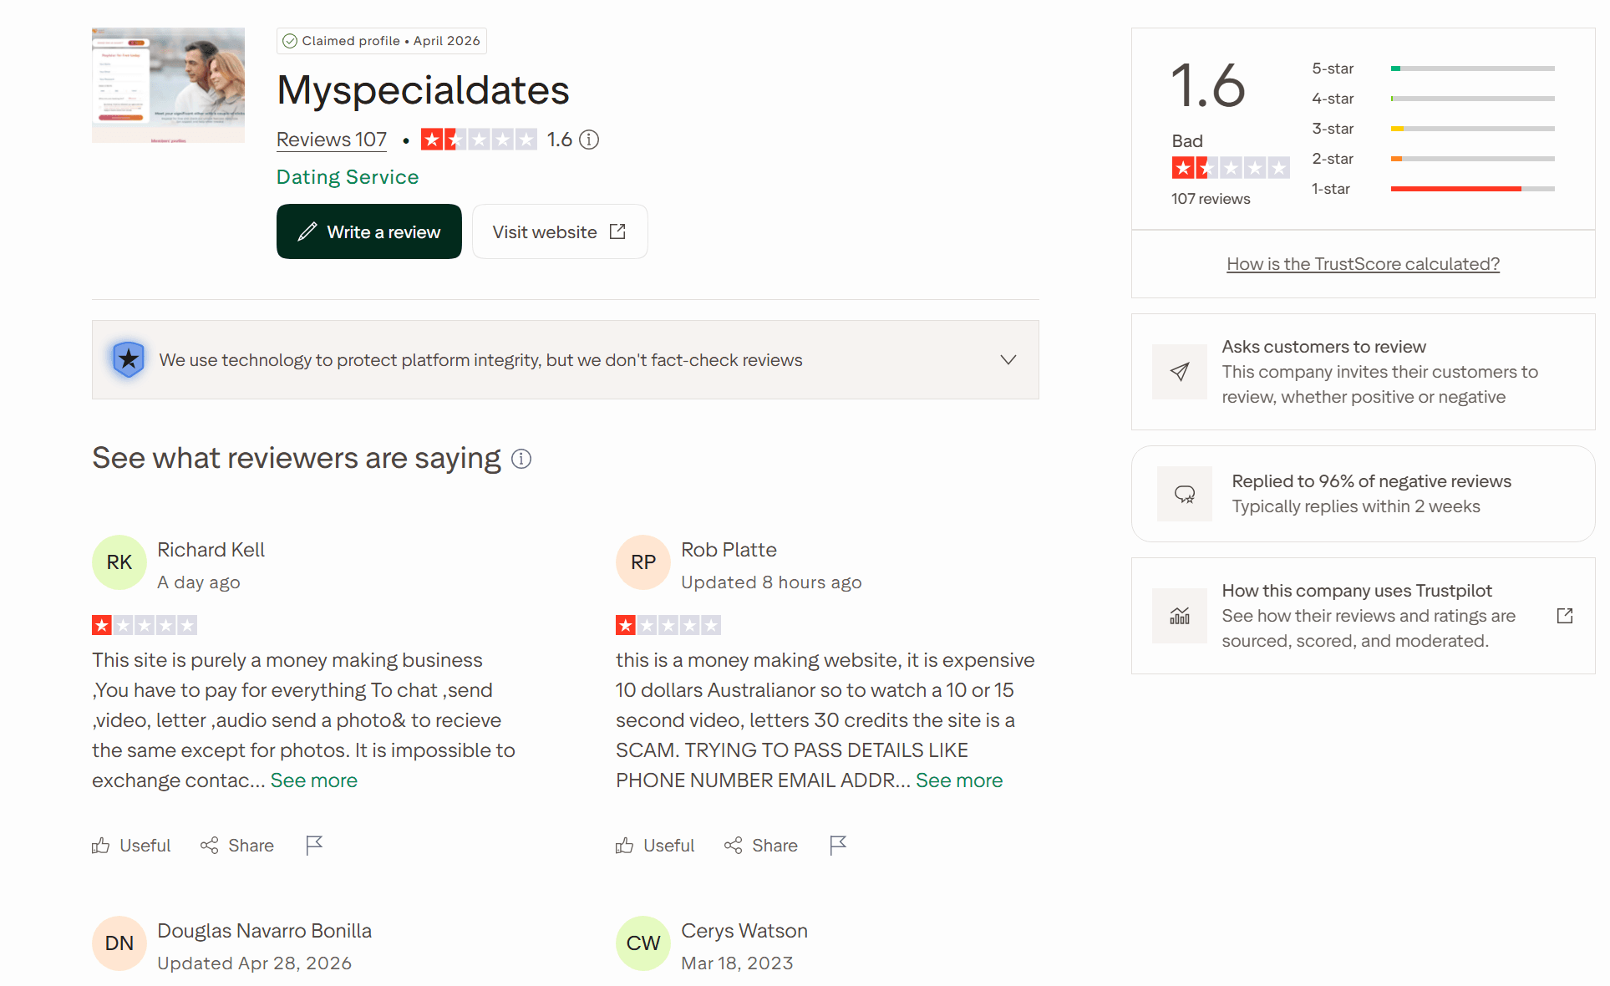Click the TrustScore info icon beside 1.6

[589, 140]
